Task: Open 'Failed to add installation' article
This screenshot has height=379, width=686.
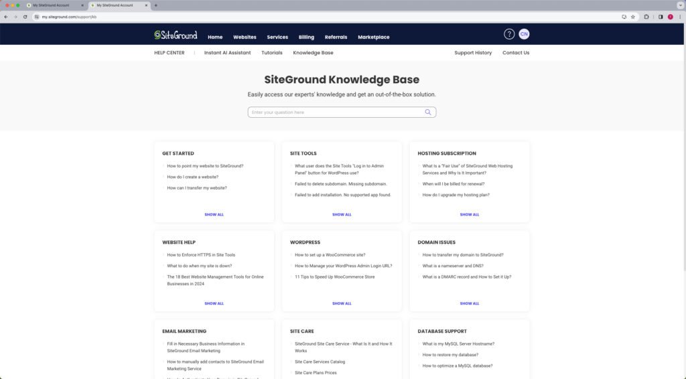Action: pos(343,195)
